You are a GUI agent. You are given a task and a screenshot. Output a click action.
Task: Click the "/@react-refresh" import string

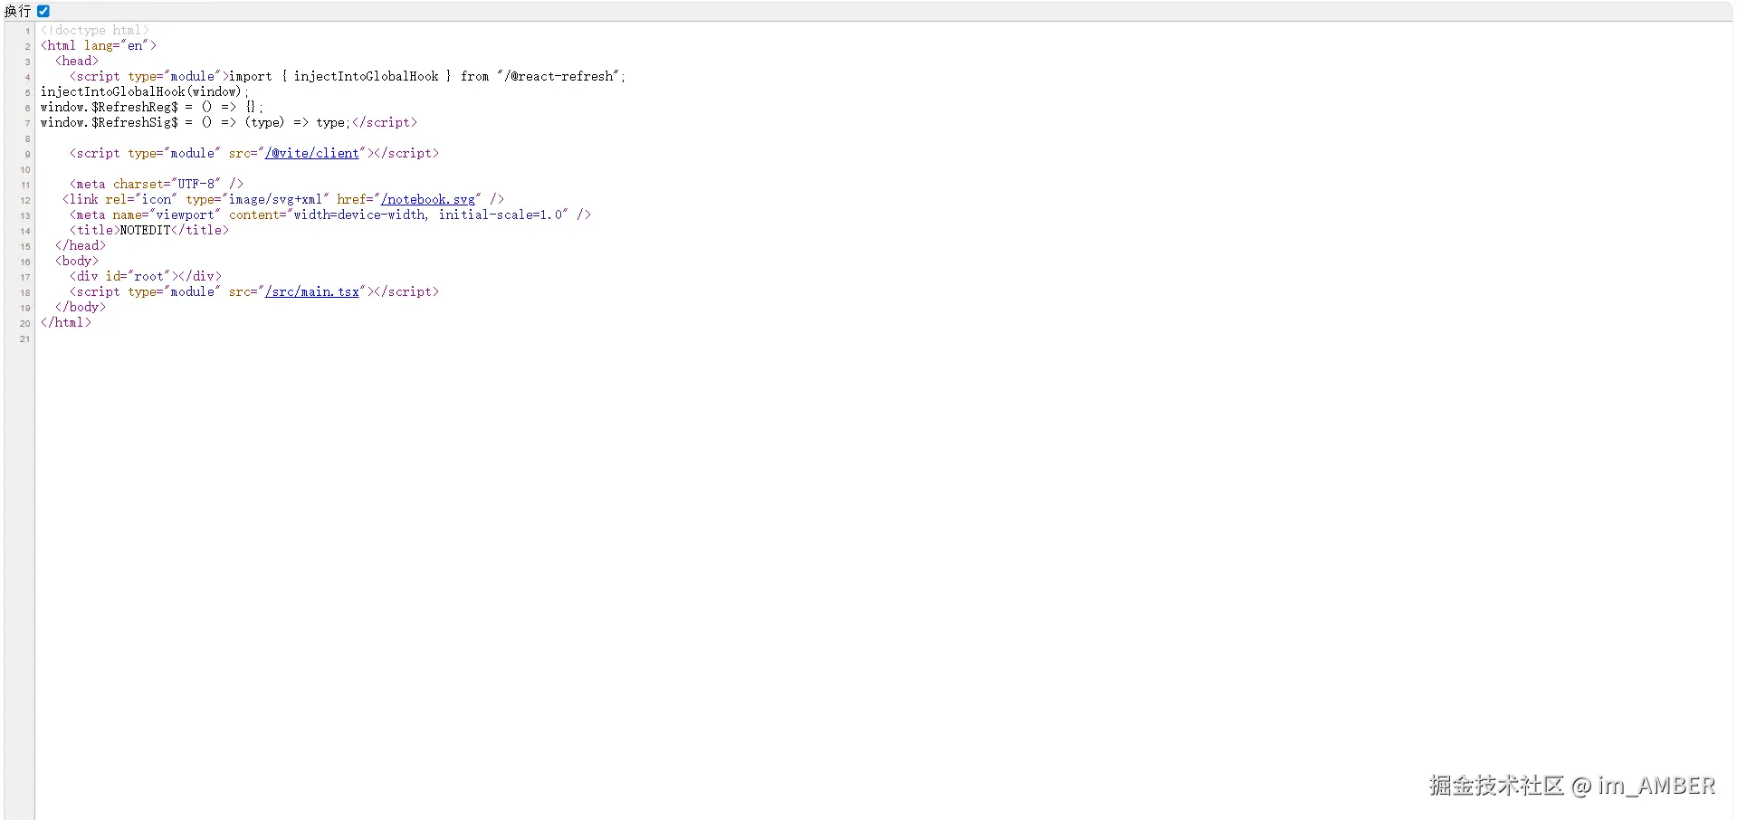[x=558, y=76]
